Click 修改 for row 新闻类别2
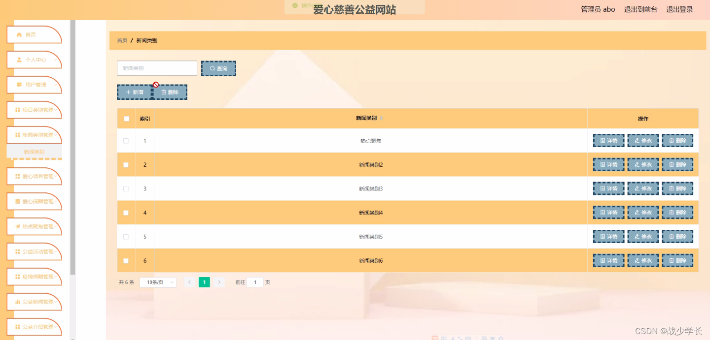This screenshot has width=710, height=340. (x=643, y=165)
